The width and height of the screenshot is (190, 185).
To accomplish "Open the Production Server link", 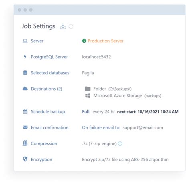I will coord(105,41).
